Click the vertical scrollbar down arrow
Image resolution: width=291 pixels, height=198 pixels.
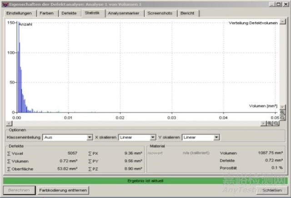click(x=282, y=107)
